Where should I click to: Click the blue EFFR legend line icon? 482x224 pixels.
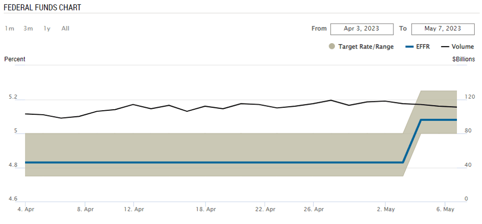(x=409, y=47)
